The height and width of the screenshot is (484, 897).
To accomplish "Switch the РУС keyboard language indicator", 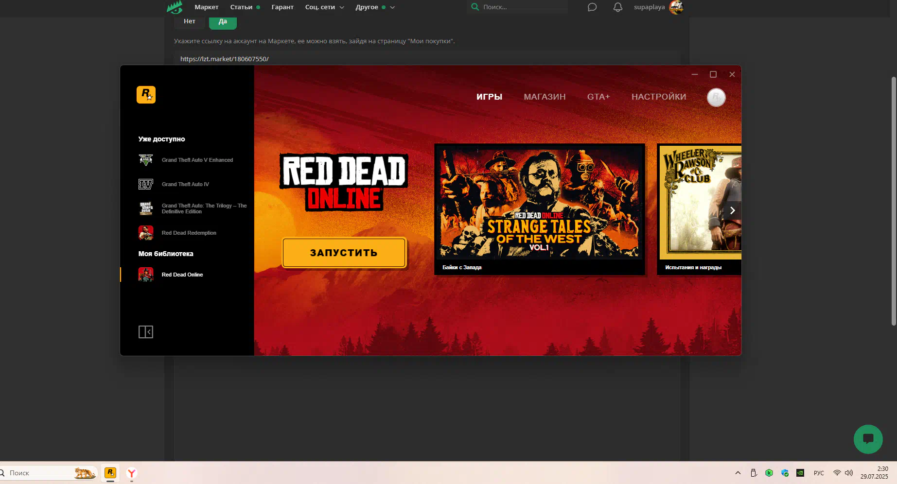I will pos(819,473).
